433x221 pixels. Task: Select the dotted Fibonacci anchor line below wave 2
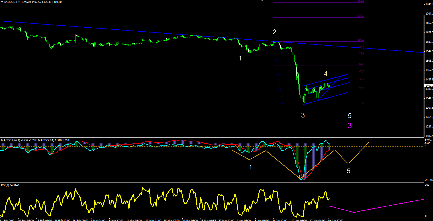pyautogui.click(x=278, y=74)
